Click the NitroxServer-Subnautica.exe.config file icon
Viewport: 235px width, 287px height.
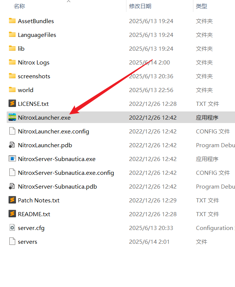point(12,173)
